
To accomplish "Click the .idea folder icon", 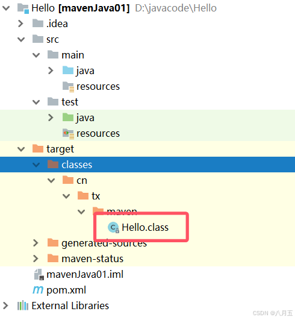I will tap(38, 23).
